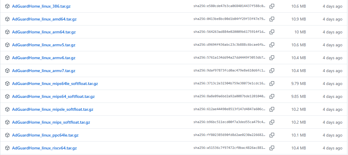348x155 pixels.
Task: Copy SHA256 hash for linux_armv5 archive
Action: [x=272, y=45]
